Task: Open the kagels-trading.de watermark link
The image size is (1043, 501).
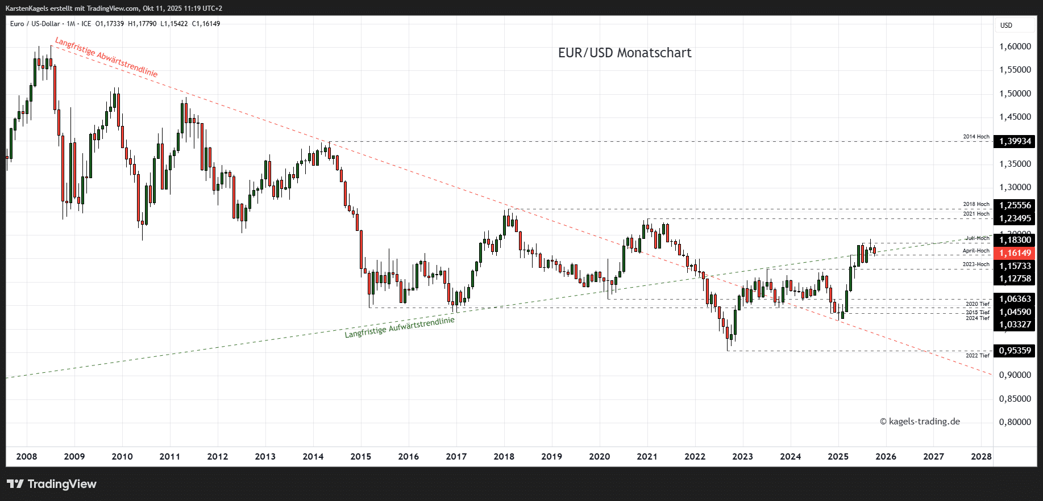Action: 920,422
